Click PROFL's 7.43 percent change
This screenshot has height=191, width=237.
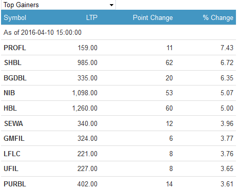[227, 48]
